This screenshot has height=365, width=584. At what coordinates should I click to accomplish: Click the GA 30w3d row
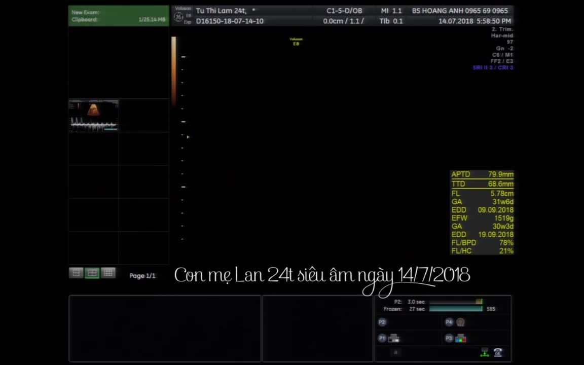[482, 227]
